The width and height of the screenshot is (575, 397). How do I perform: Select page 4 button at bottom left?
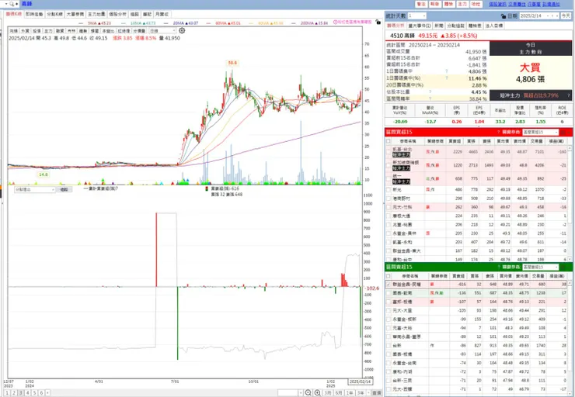(x=27, y=393)
